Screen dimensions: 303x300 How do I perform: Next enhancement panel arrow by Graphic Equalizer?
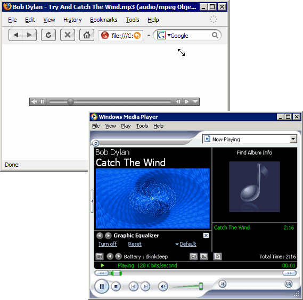[108, 236]
